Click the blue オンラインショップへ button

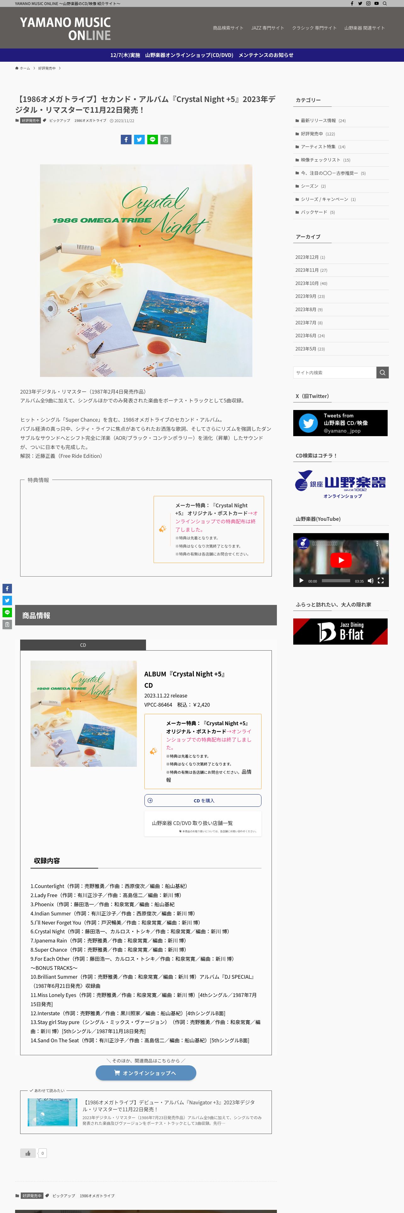[x=146, y=1073]
